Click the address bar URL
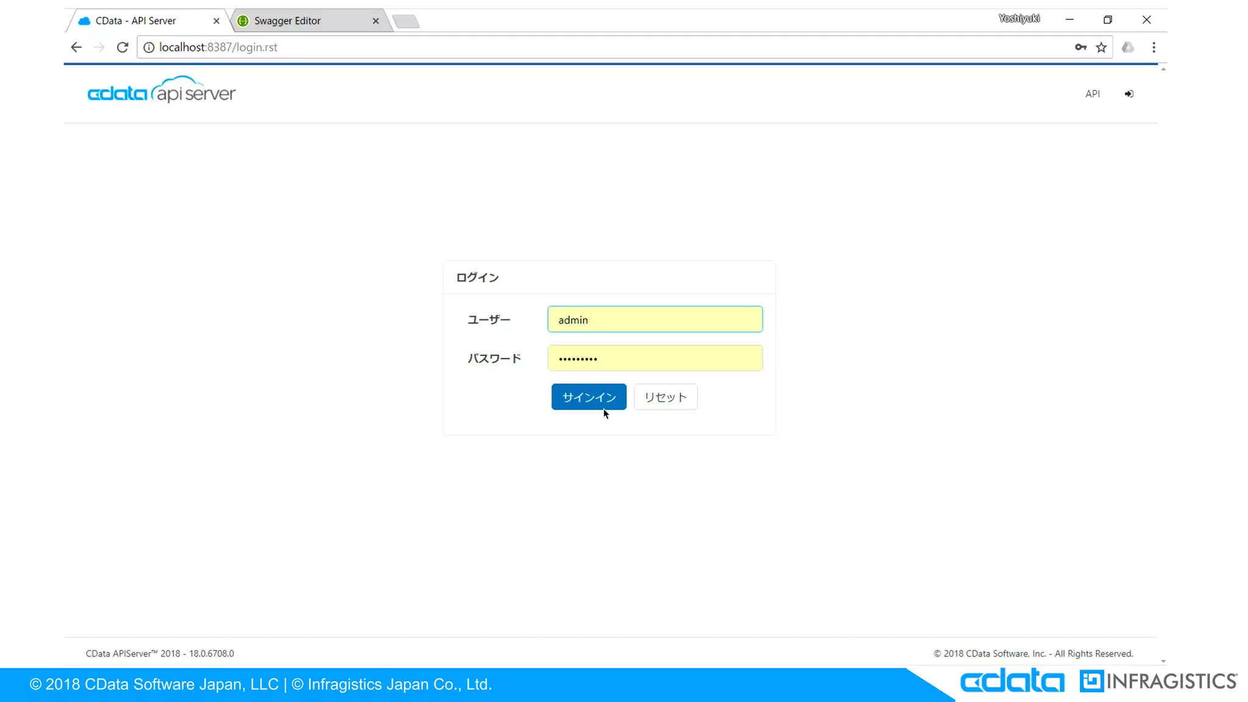 tap(218, 48)
